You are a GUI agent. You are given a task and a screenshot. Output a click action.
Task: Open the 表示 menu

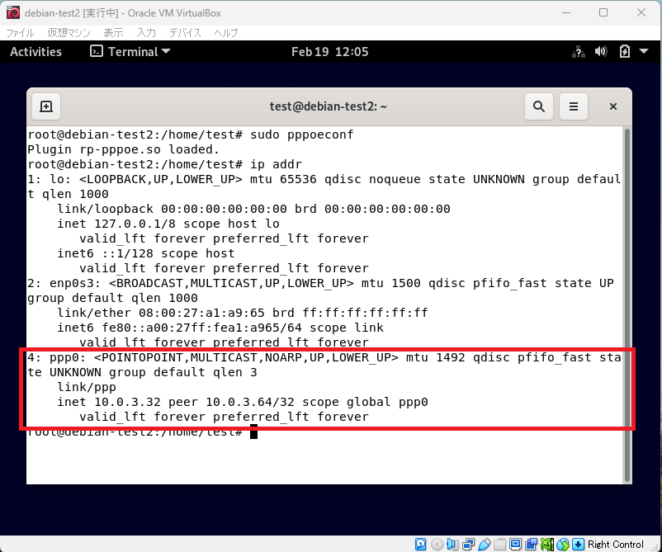tap(113, 32)
